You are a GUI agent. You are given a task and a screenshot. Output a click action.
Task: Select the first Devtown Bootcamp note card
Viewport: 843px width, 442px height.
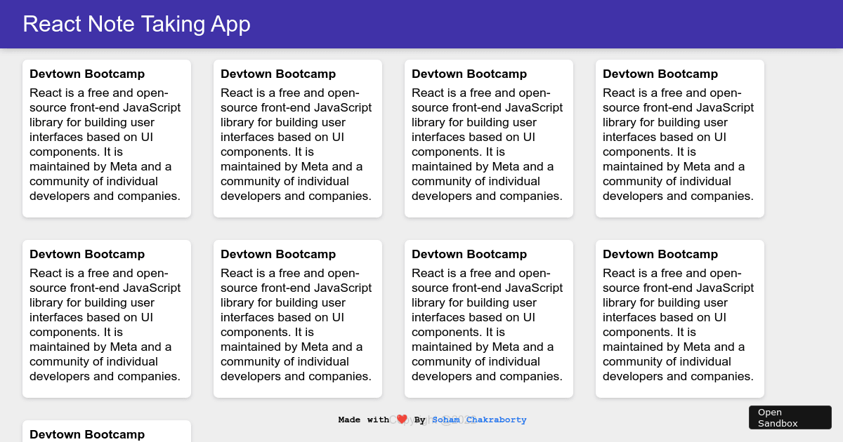pyautogui.click(x=106, y=138)
